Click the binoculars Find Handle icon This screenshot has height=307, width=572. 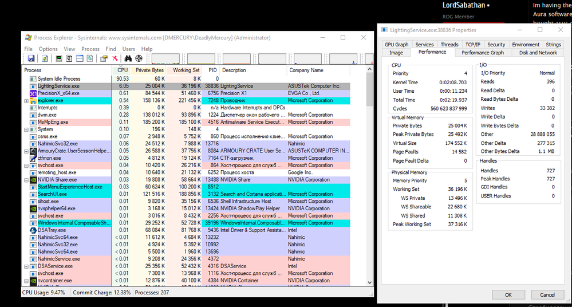tap(128, 58)
